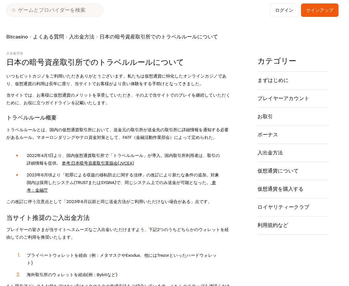Click the list item 海外取引所のウォレットを経由
The width and height of the screenshot is (349, 286).
pyautogui.click(x=72, y=275)
